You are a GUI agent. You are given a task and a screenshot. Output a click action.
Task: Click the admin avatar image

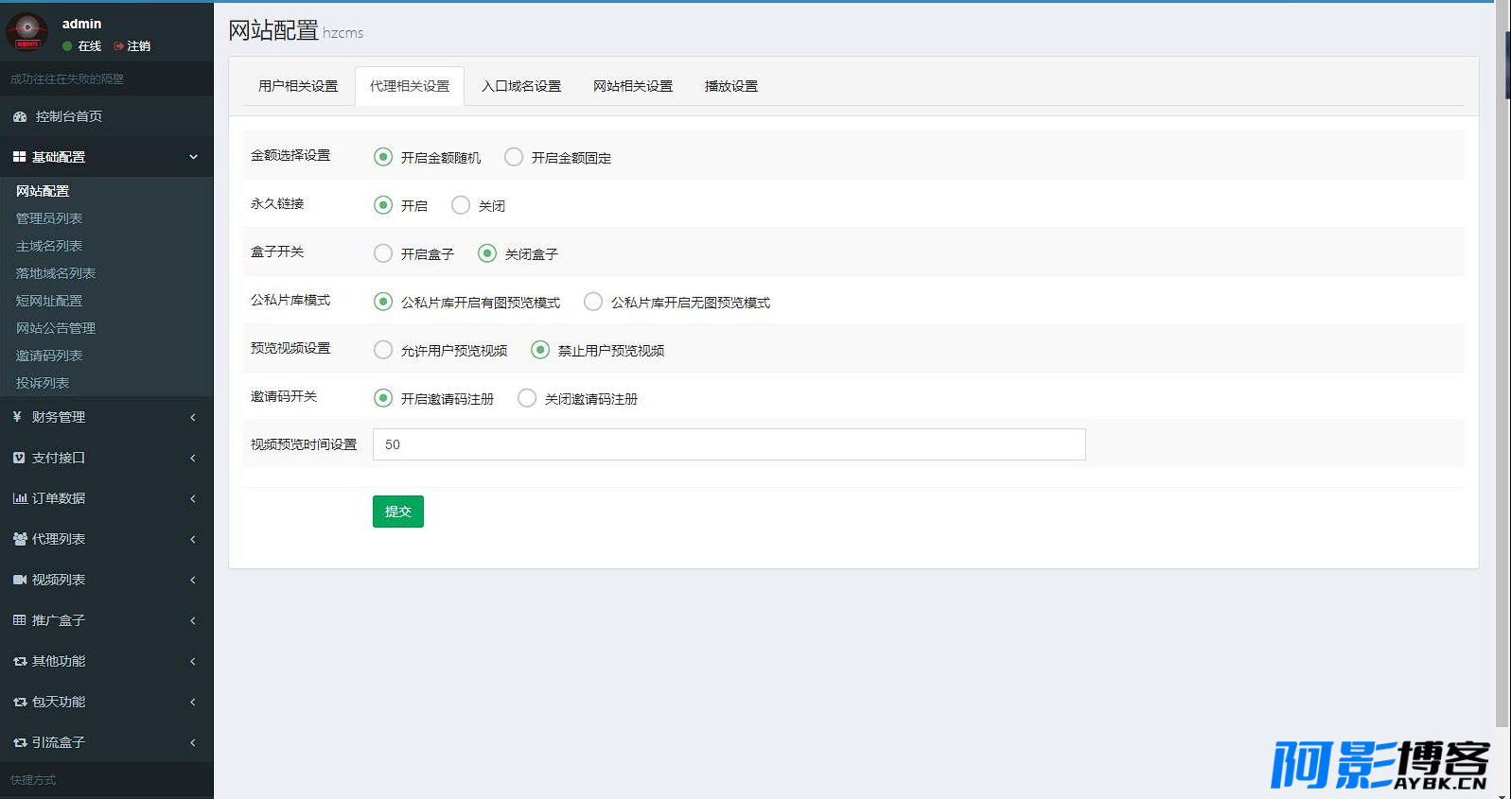pos(26,32)
